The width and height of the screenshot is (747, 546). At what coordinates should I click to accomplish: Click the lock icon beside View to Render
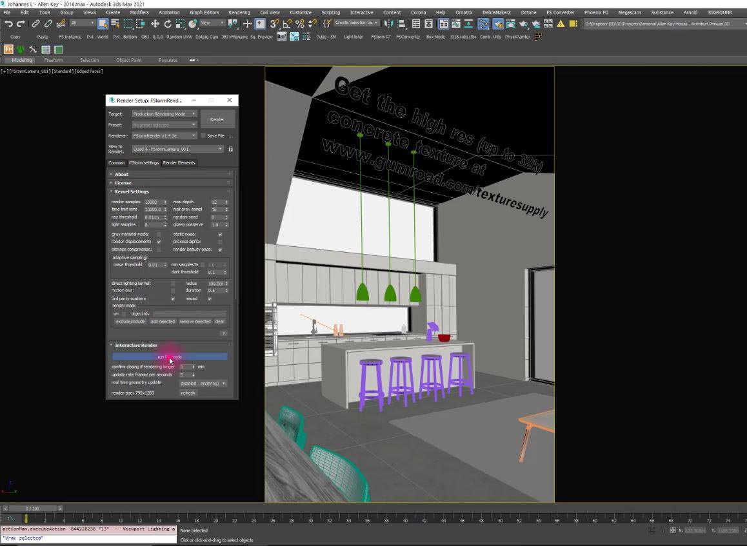click(230, 149)
